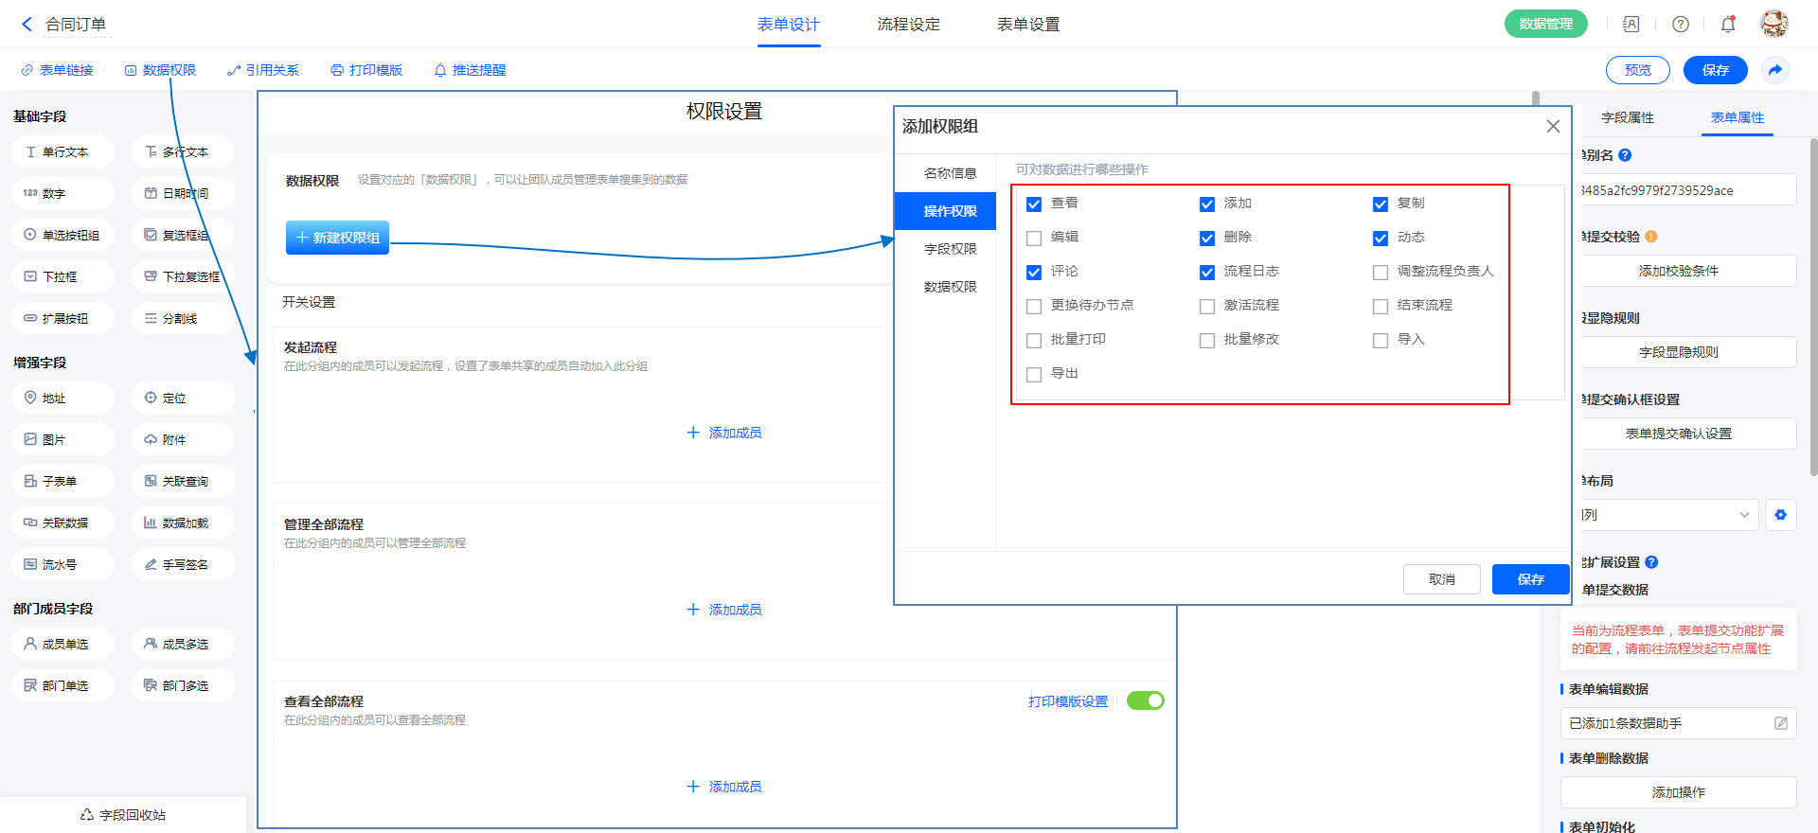Viewport: 1818px width, 833px height.
Task: Click the edit icon next to 已添加1条数据助手
Action: coord(1780,723)
